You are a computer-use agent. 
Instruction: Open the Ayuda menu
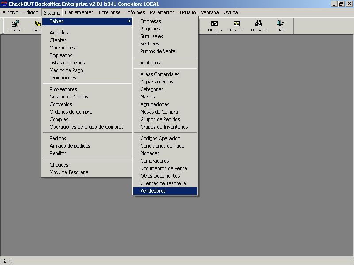point(231,12)
